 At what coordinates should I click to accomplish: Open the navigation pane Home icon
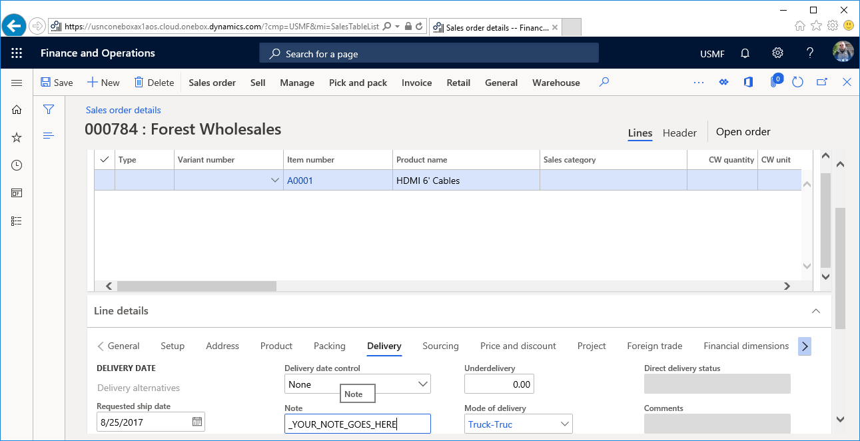pos(16,109)
